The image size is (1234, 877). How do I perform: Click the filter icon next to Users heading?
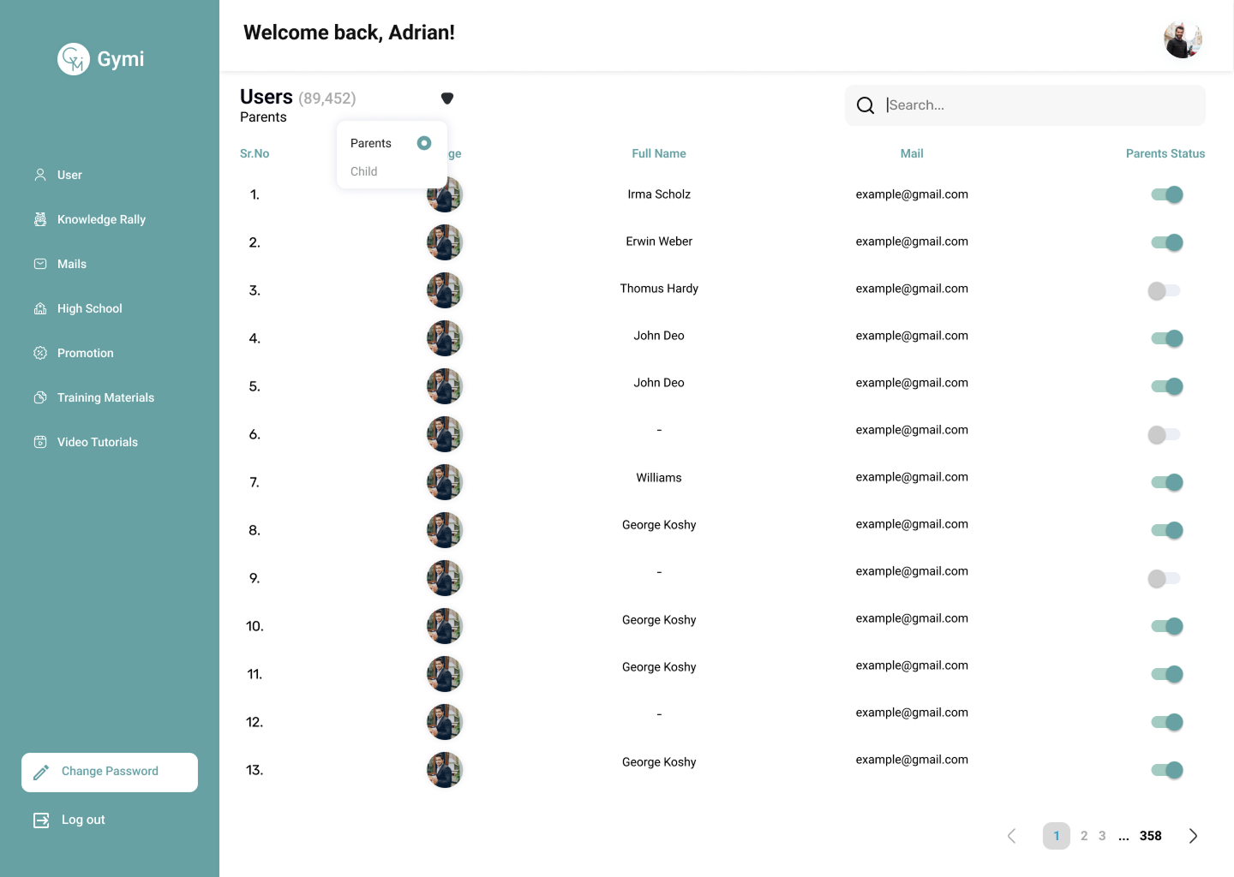447,98
